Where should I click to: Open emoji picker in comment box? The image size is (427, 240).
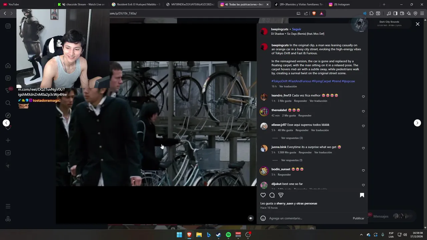point(263,218)
